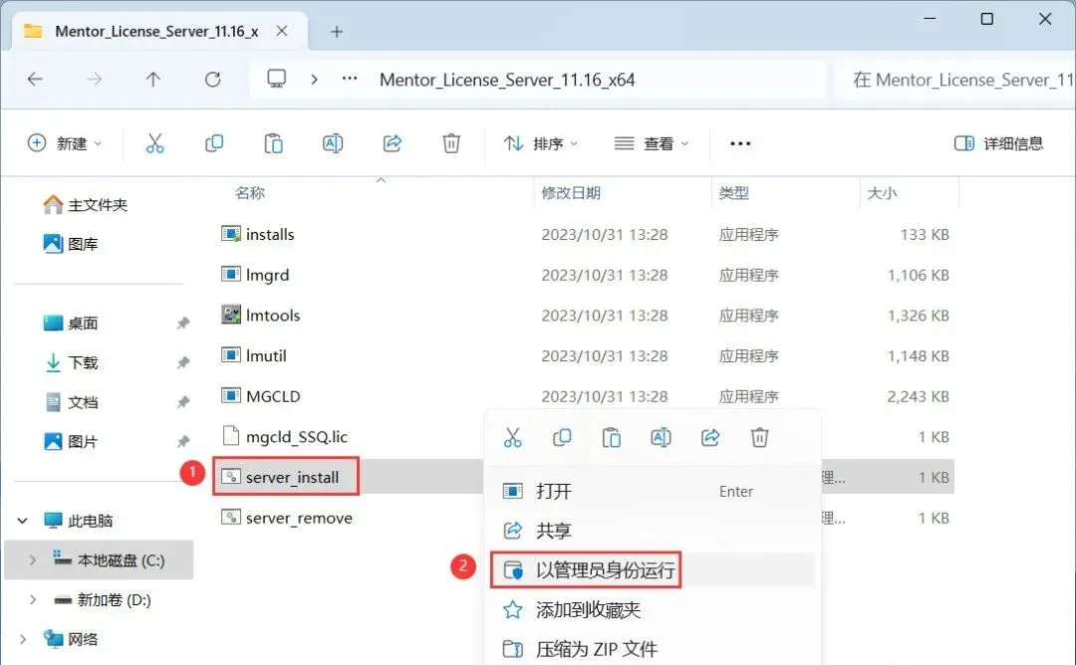Refresh the folder view
This screenshot has height=665, width=1076.
coord(213,80)
